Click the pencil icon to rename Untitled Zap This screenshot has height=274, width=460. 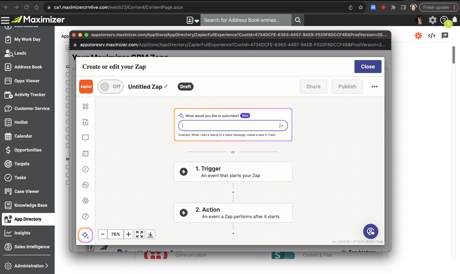(166, 86)
